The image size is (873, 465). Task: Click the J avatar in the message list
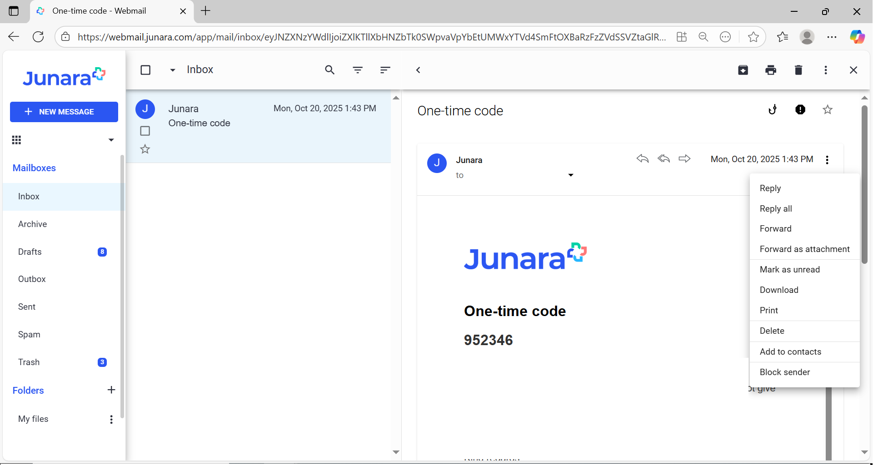[x=145, y=109]
